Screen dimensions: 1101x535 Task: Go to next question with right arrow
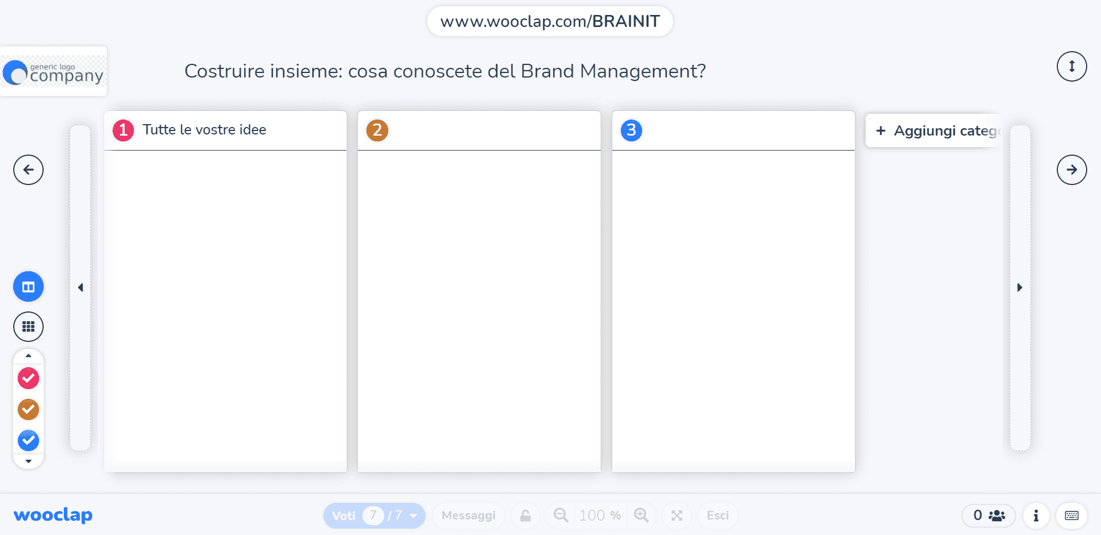tap(1072, 170)
